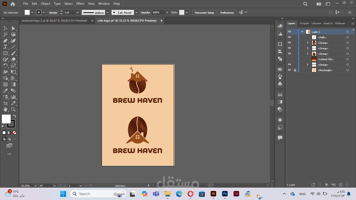Open the Symbols panel club icon
This screenshot has height=200, width=356.
click(x=280, y=84)
